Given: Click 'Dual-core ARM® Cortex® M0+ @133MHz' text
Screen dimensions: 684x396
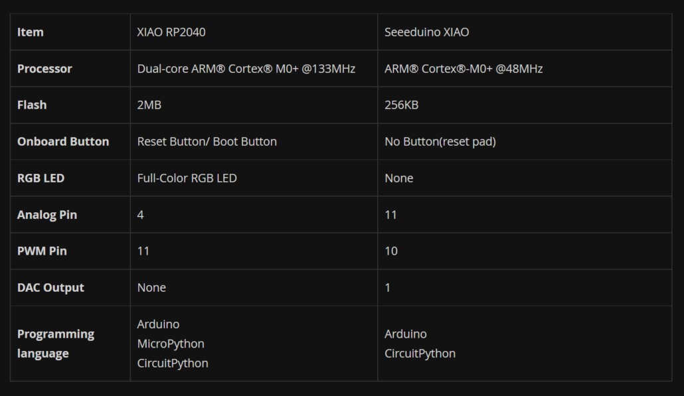Looking at the screenshot, I should (246, 68).
